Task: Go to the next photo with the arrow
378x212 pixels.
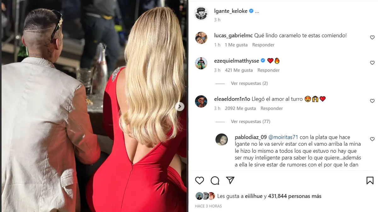Action: 180,106
